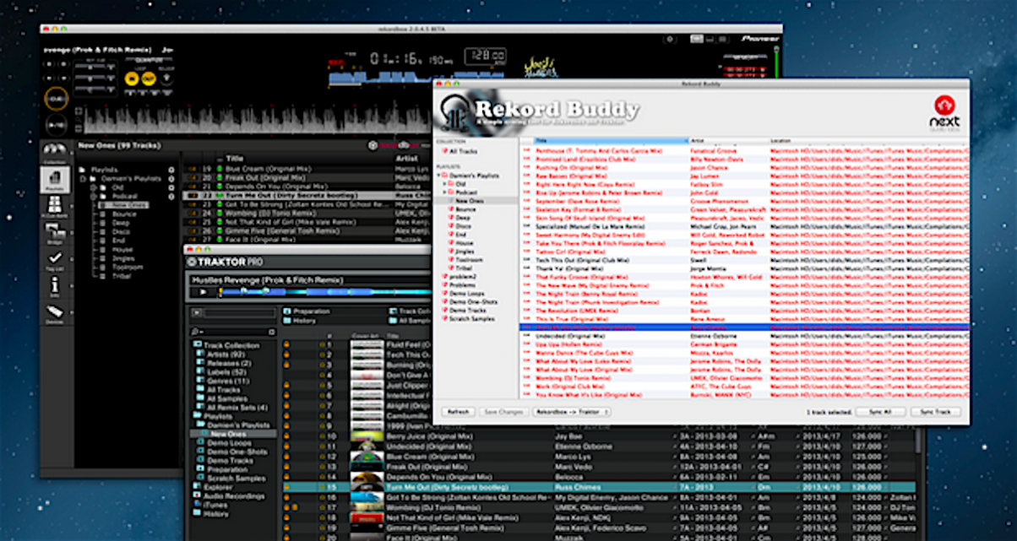The width and height of the screenshot is (1017, 541).
Task: Open the Collection panel in rekordbox sidebar
Action: [x=55, y=153]
